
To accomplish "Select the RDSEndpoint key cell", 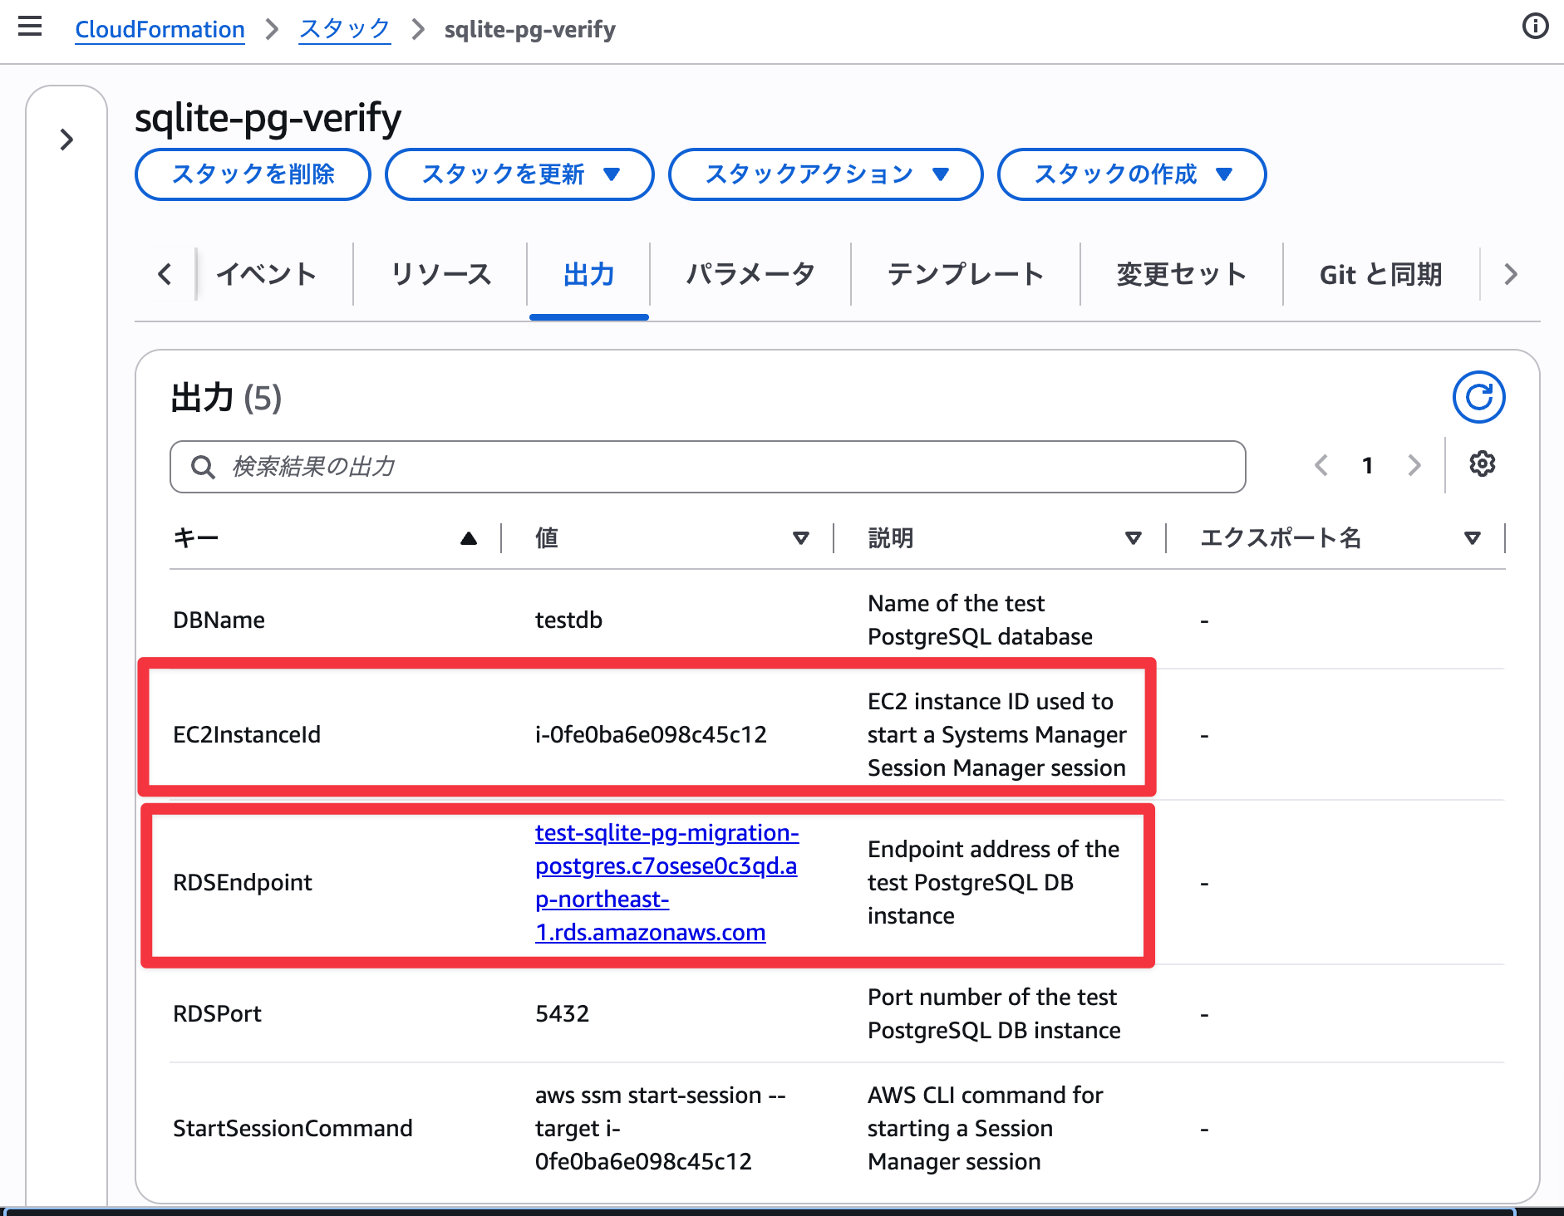I will click(243, 882).
